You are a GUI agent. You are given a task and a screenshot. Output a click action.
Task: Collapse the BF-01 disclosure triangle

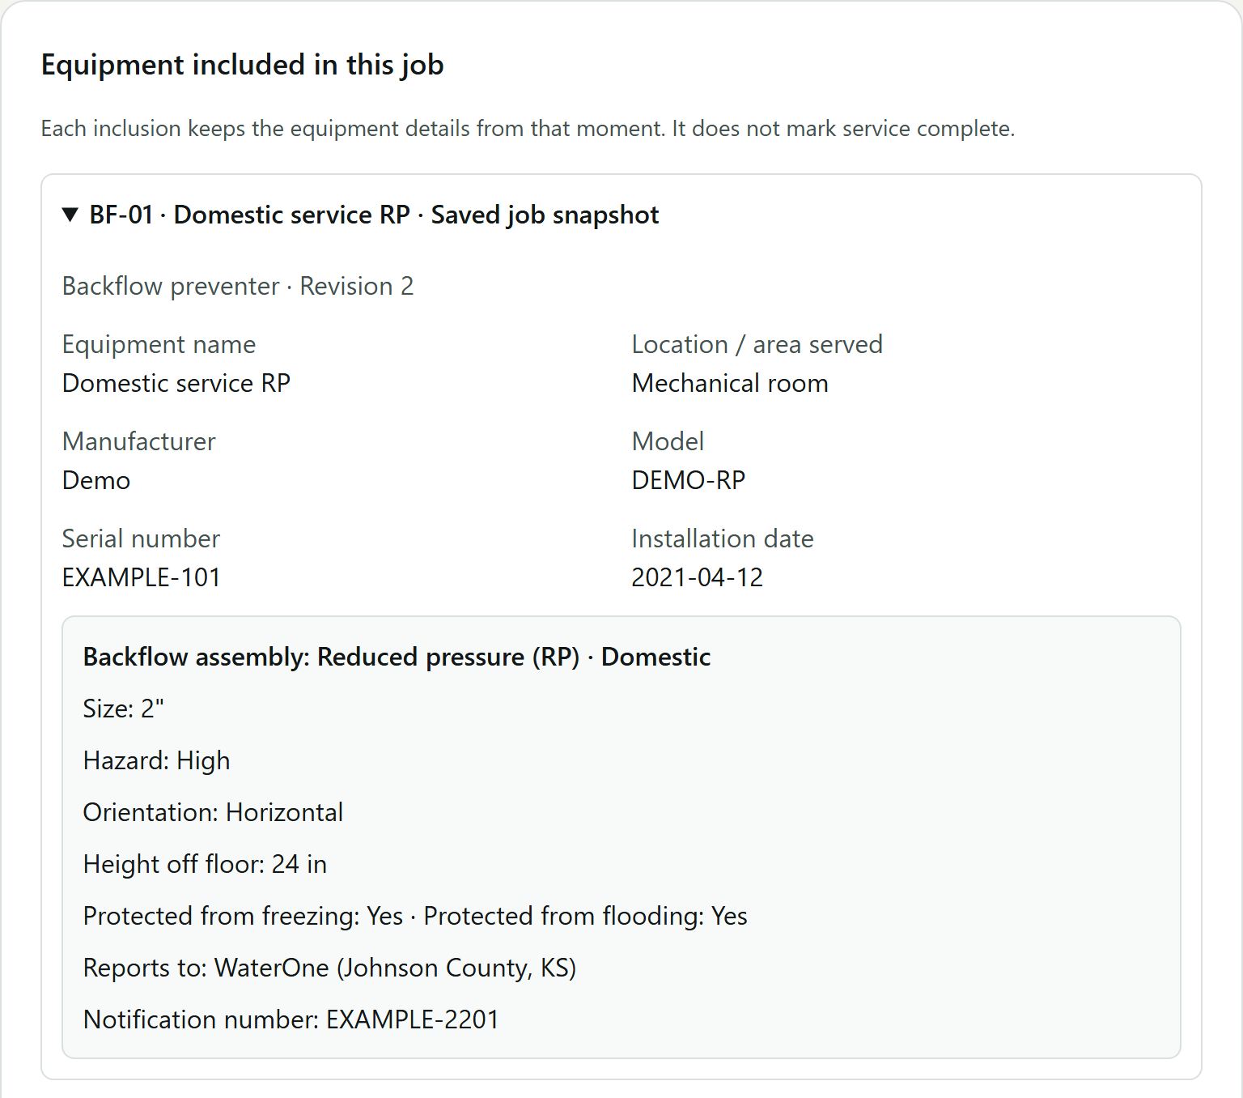[x=70, y=215]
